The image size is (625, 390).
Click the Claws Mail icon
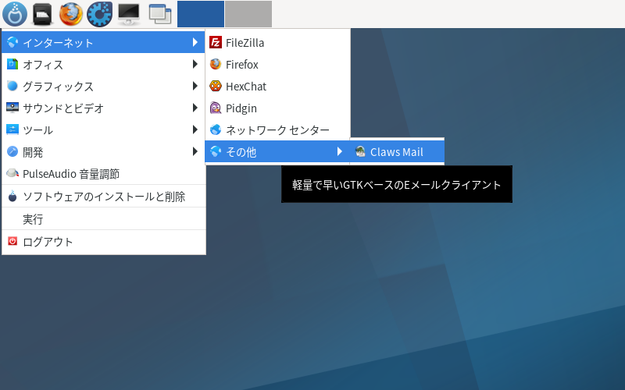tap(360, 151)
